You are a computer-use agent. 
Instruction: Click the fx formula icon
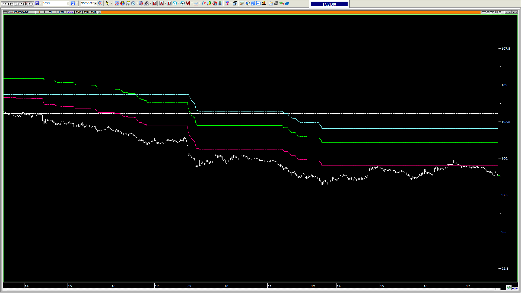pos(204,3)
